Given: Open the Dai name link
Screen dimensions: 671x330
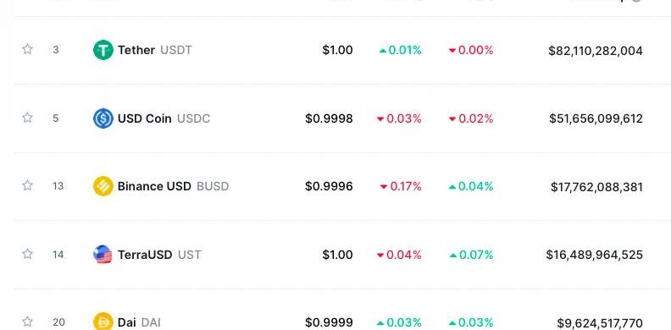Looking at the screenshot, I should [x=127, y=322].
